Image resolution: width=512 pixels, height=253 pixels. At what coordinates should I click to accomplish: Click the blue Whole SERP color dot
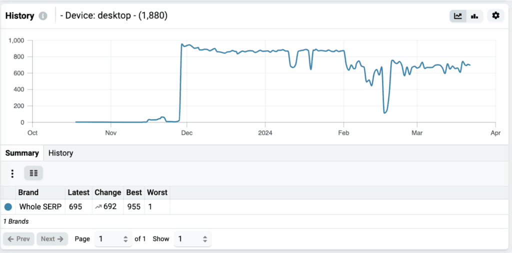click(8, 206)
